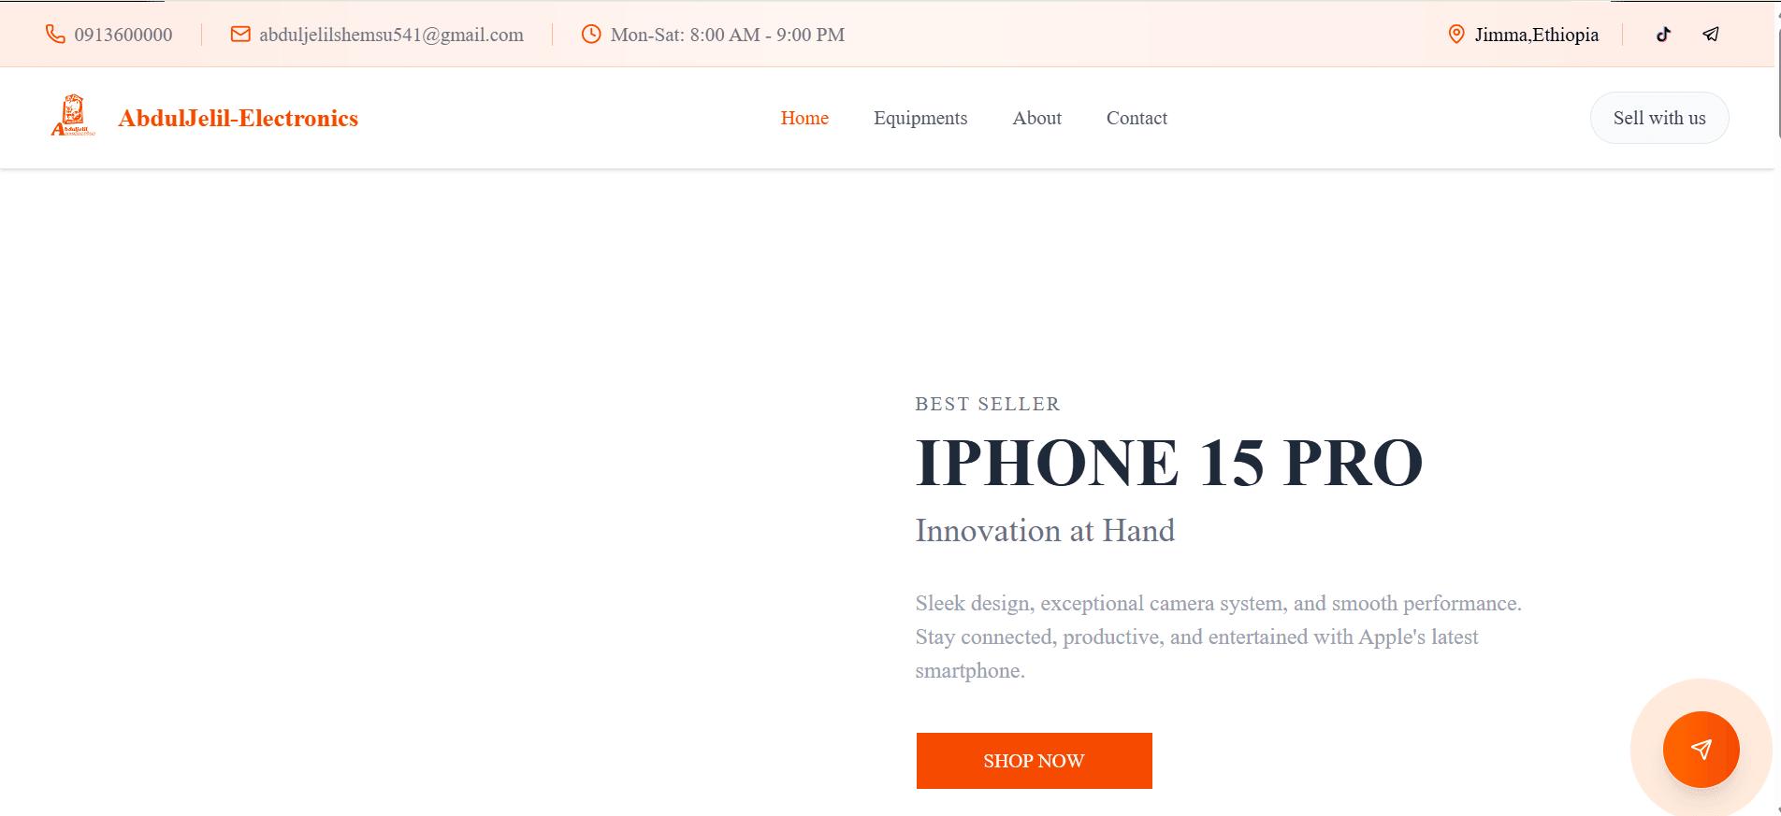Open the Equipments nav item

(920, 118)
